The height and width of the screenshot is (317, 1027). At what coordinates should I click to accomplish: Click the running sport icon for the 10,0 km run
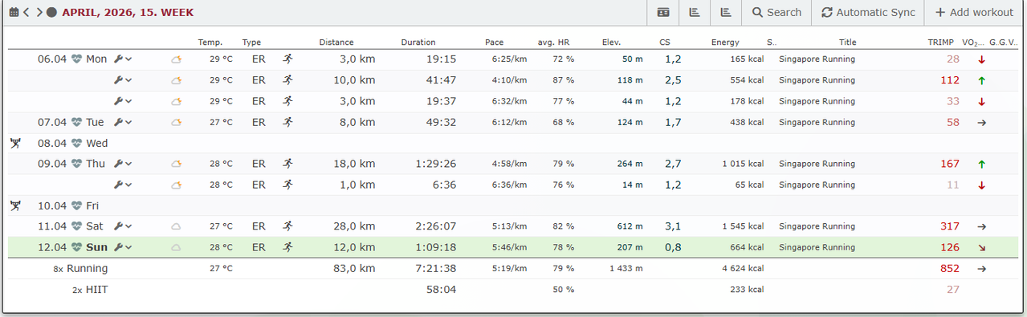(x=287, y=80)
